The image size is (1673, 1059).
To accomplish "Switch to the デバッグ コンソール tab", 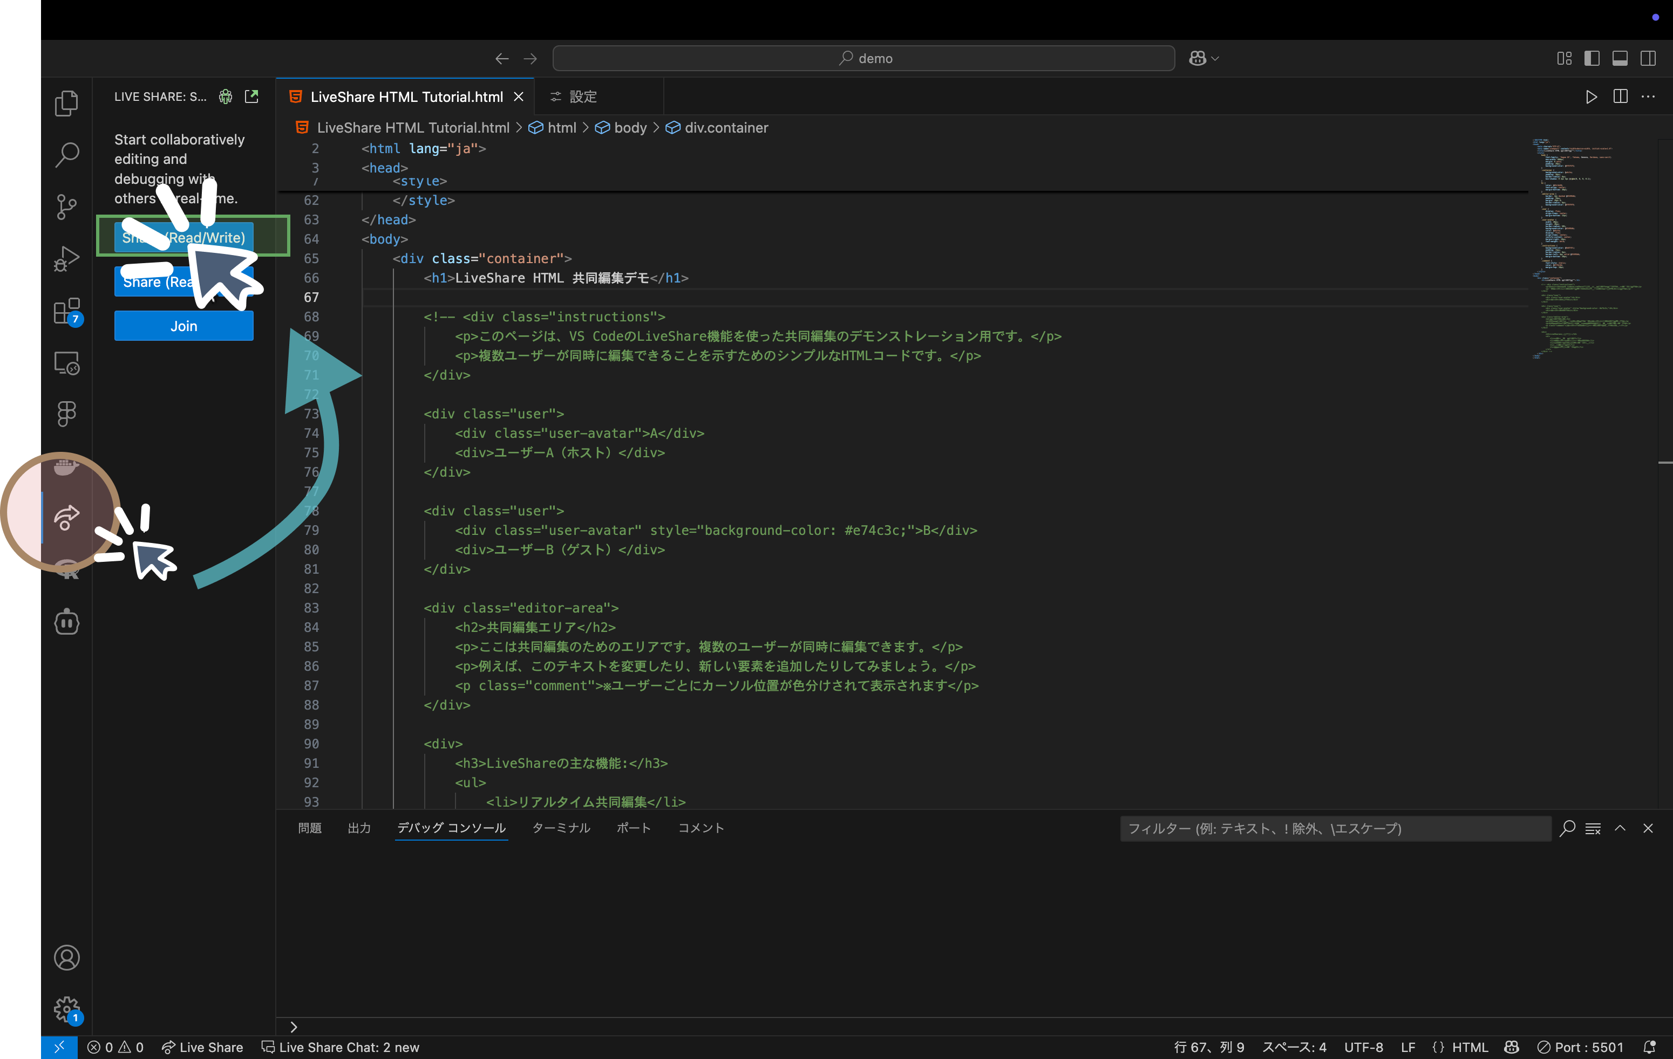I will coord(451,828).
